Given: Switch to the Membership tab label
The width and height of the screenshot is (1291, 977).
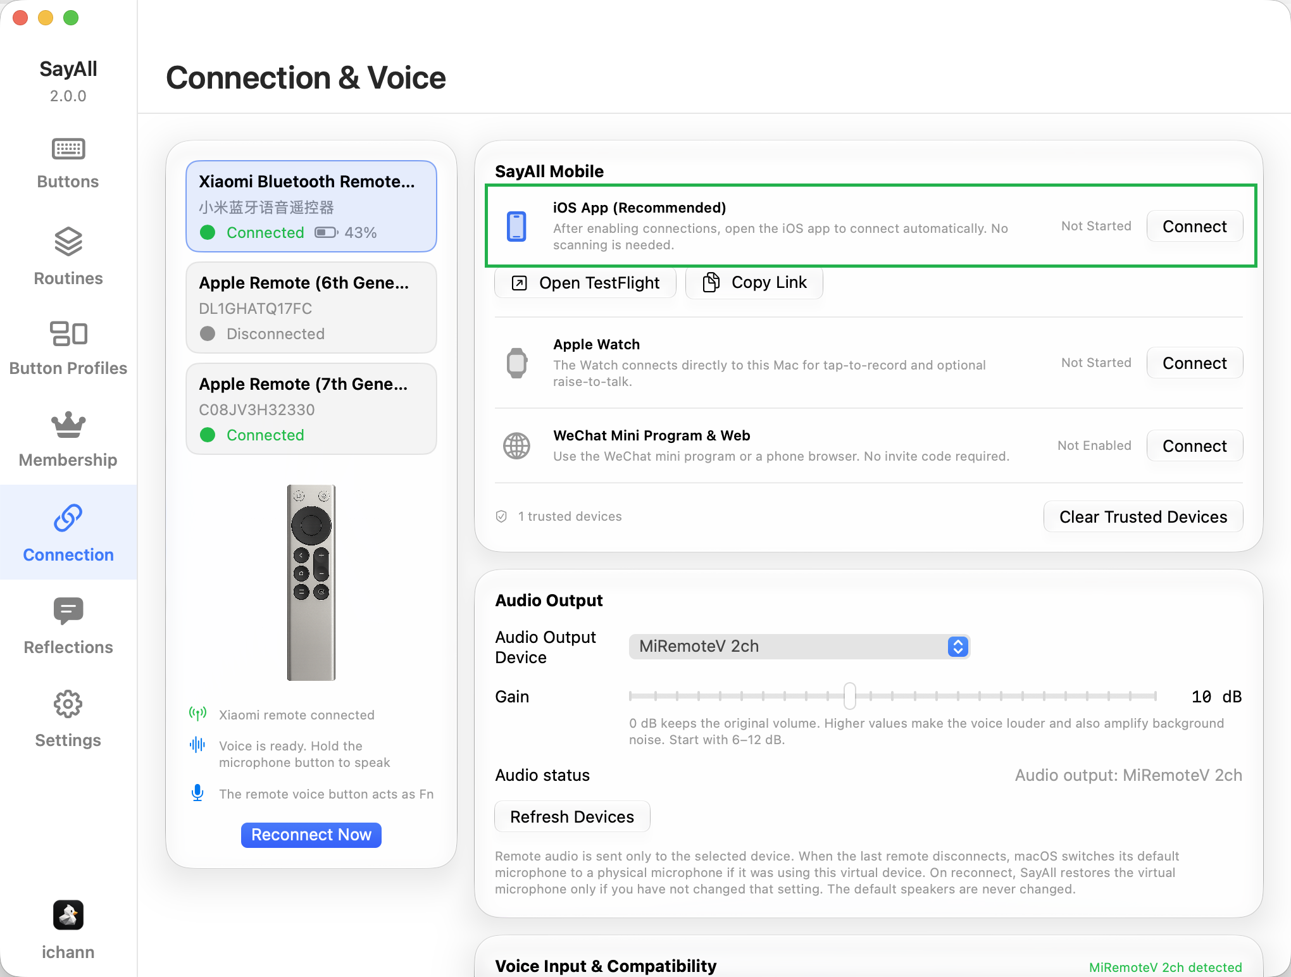Looking at the screenshot, I should pos(68,460).
